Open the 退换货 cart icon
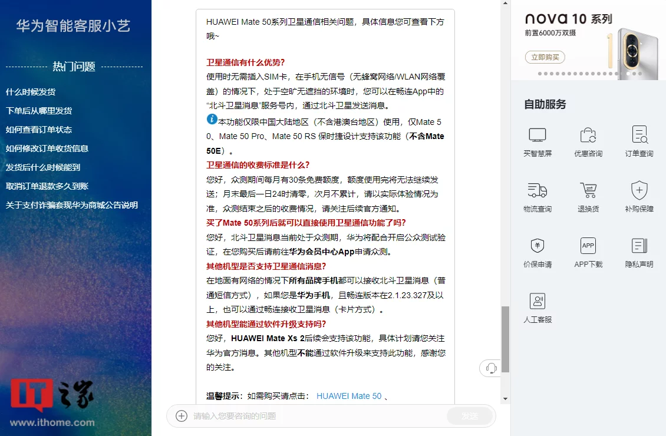 pos(588,190)
